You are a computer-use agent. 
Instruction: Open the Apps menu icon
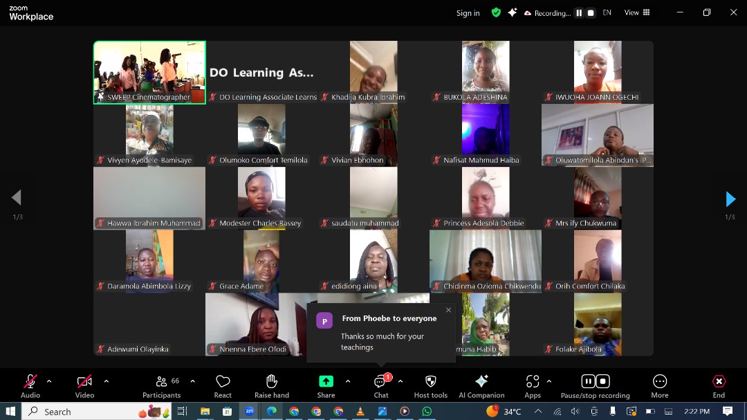click(532, 382)
